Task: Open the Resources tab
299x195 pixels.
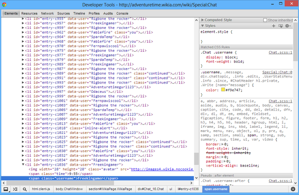Action: pos(29,14)
